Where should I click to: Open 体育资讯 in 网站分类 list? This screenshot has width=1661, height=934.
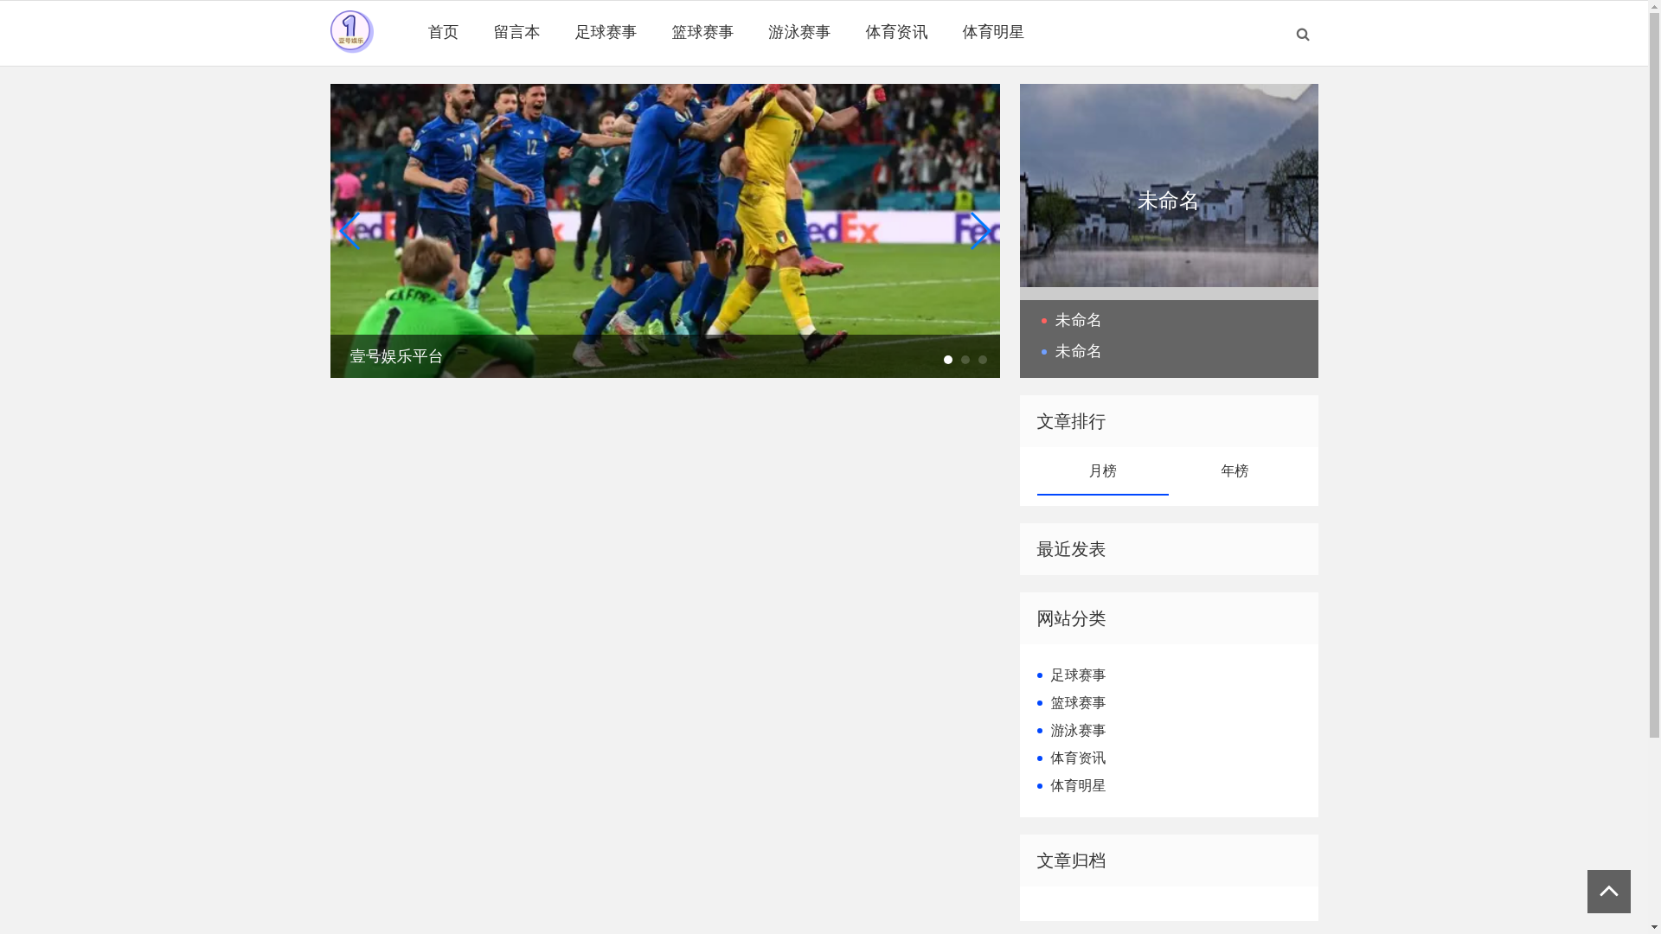point(1078,758)
